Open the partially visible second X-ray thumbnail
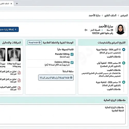This screenshot has height=129, width=129. tap(3, 54)
